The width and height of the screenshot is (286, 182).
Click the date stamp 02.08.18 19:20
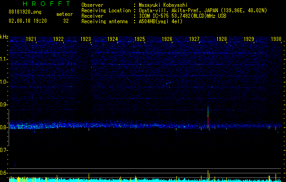coord(28,21)
